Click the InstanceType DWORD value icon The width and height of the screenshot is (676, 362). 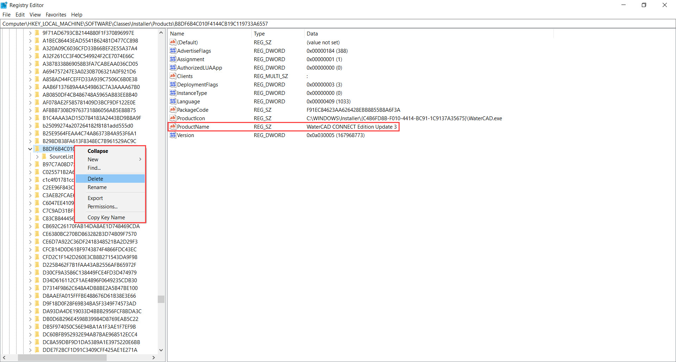pyautogui.click(x=173, y=93)
